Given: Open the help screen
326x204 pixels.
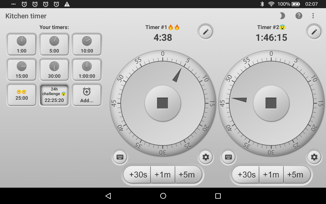Looking at the screenshot, I should click(298, 16).
